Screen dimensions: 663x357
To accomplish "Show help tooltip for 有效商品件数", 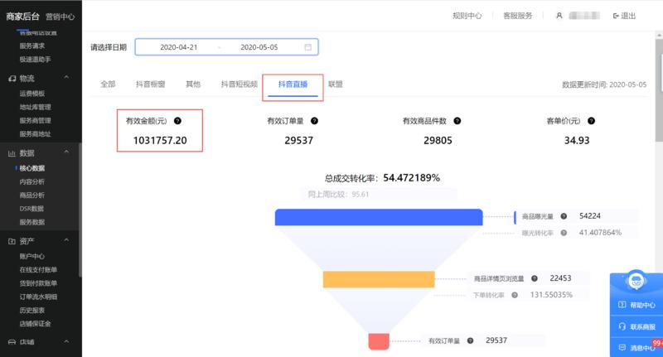I will [457, 121].
